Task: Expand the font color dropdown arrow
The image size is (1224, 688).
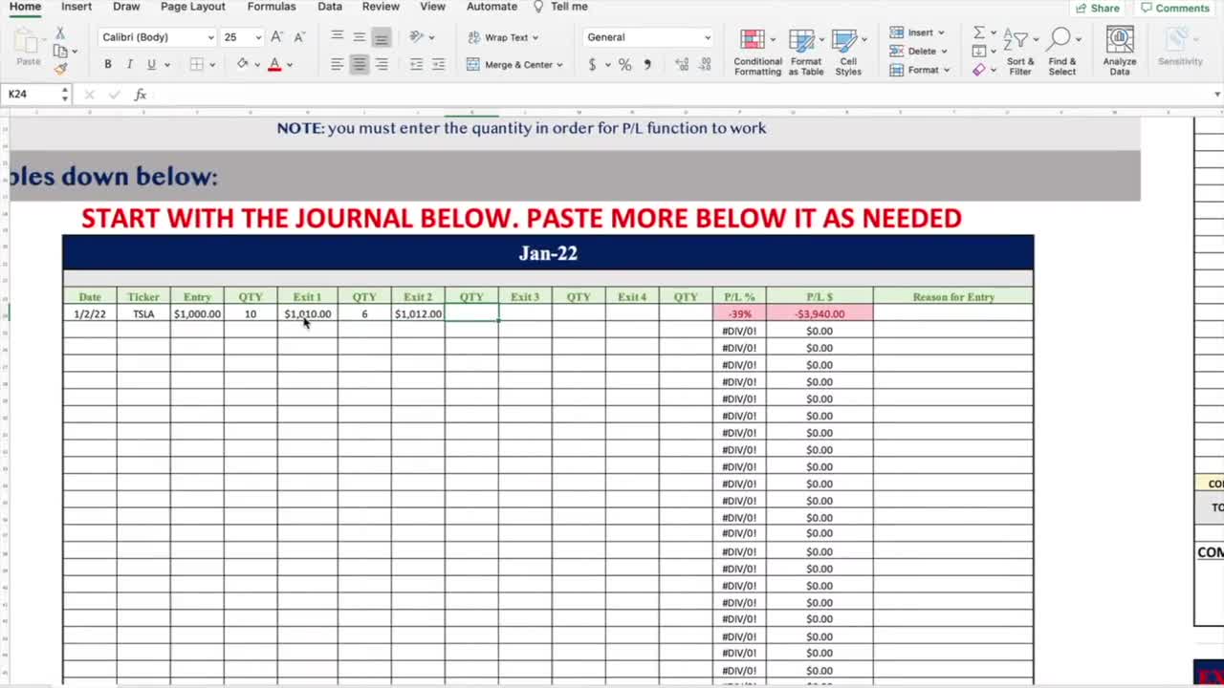Action: click(x=289, y=64)
